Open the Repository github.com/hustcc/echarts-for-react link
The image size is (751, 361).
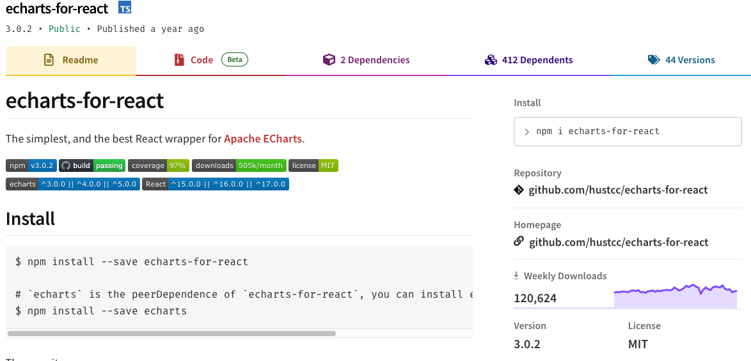tap(618, 190)
